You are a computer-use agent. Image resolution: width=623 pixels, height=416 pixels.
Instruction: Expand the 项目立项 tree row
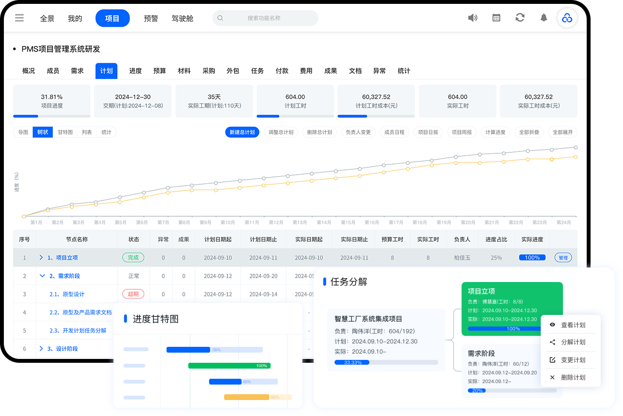tap(41, 258)
